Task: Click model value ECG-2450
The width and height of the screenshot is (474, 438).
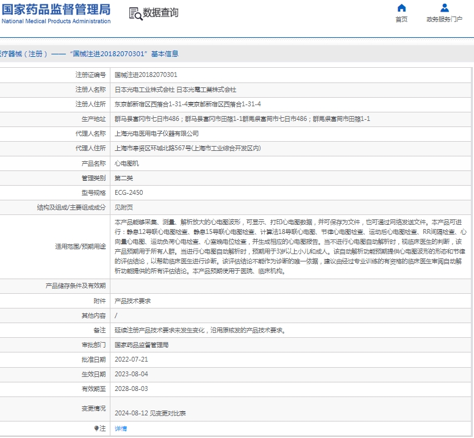Action: [129, 192]
